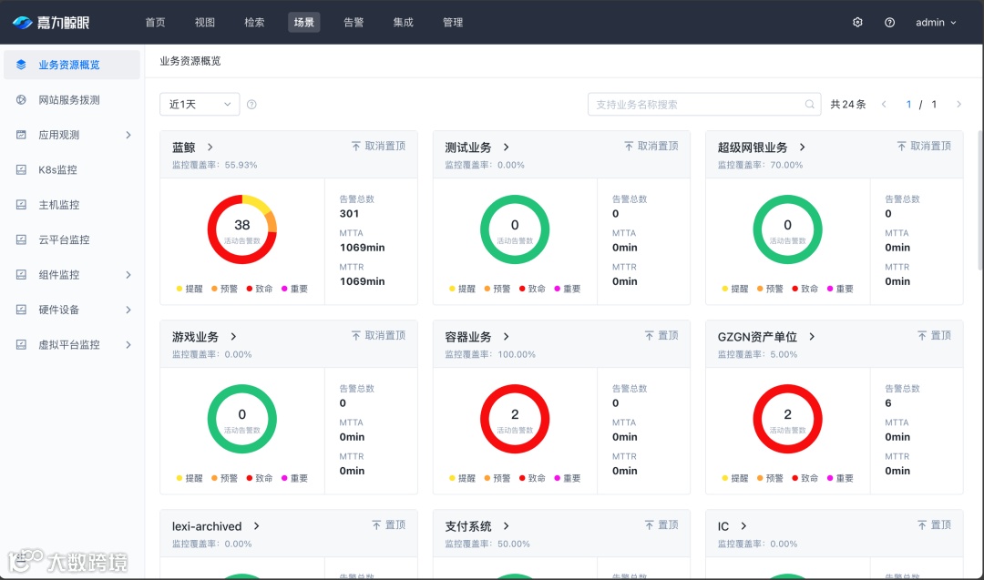Click the search magnifier icon
The width and height of the screenshot is (984, 580).
click(810, 105)
